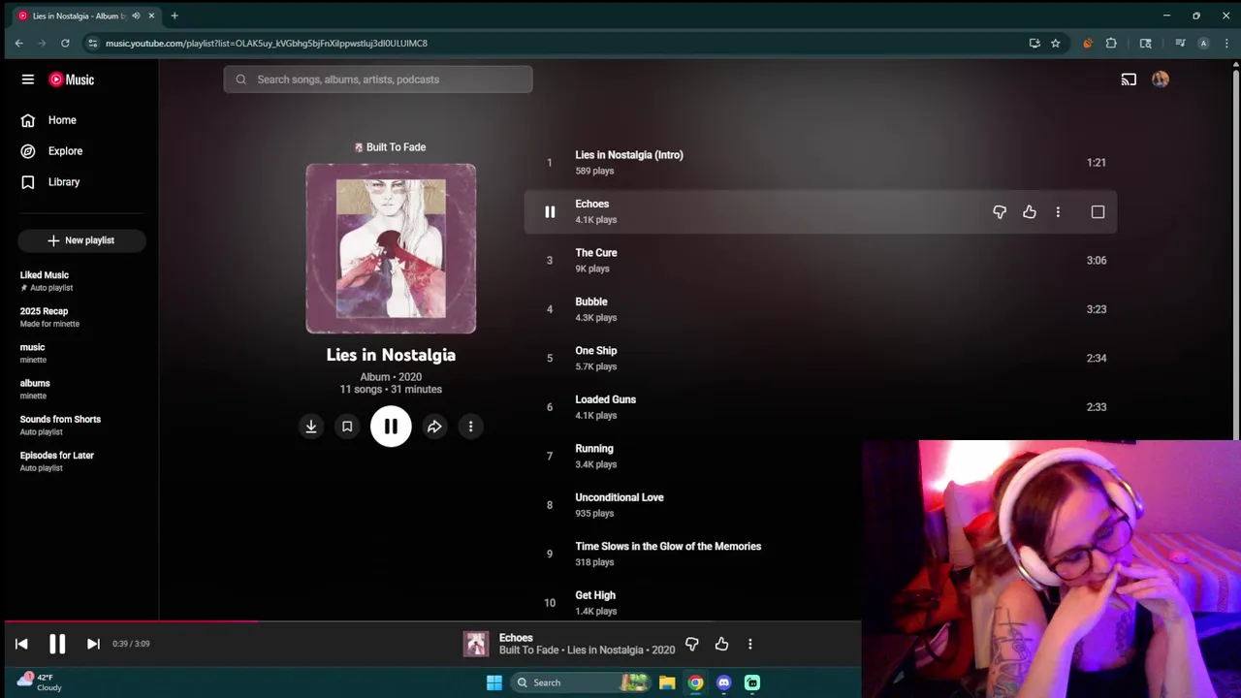Open player bar more options menu
Screen dimensions: 1241x698
tap(749, 644)
